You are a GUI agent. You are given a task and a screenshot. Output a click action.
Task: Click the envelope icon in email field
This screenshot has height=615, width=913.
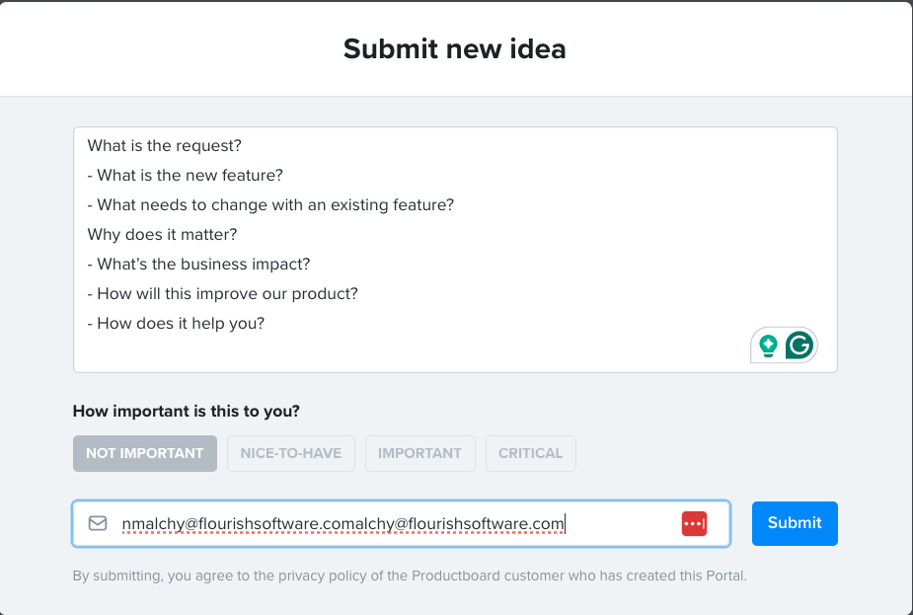[x=98, y=523]
